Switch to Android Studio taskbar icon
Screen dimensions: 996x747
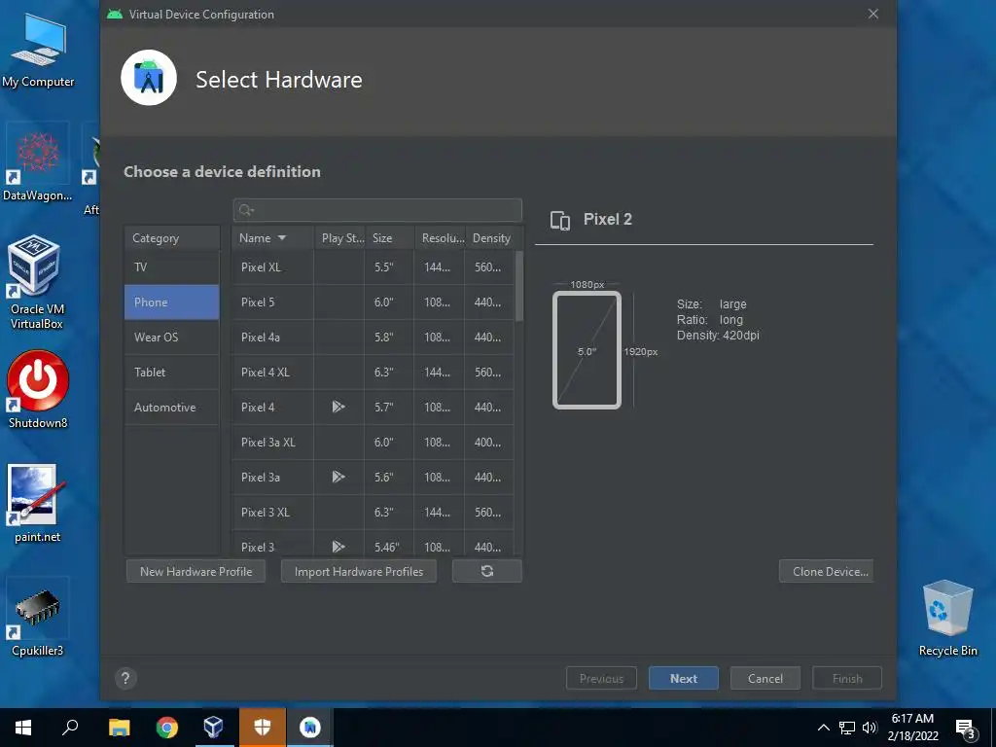tap(310, 728)
